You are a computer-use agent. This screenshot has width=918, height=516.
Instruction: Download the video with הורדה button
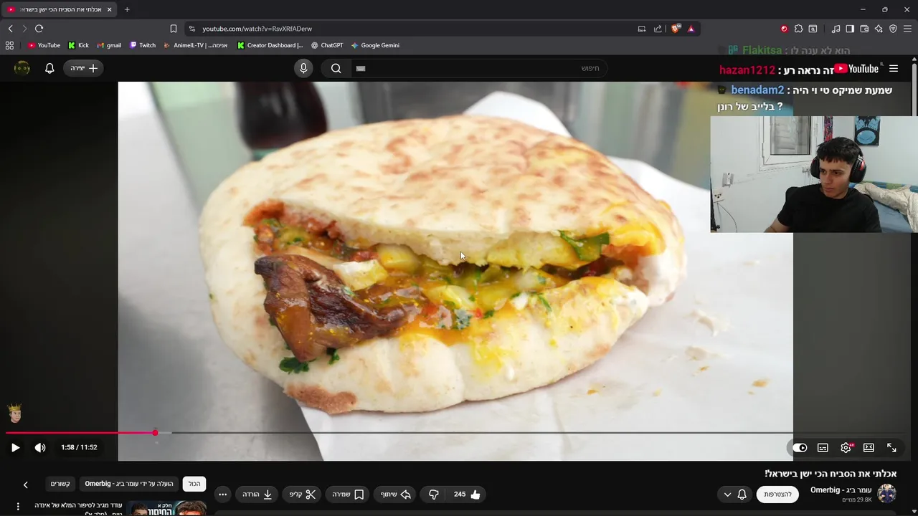pos(257,494)
